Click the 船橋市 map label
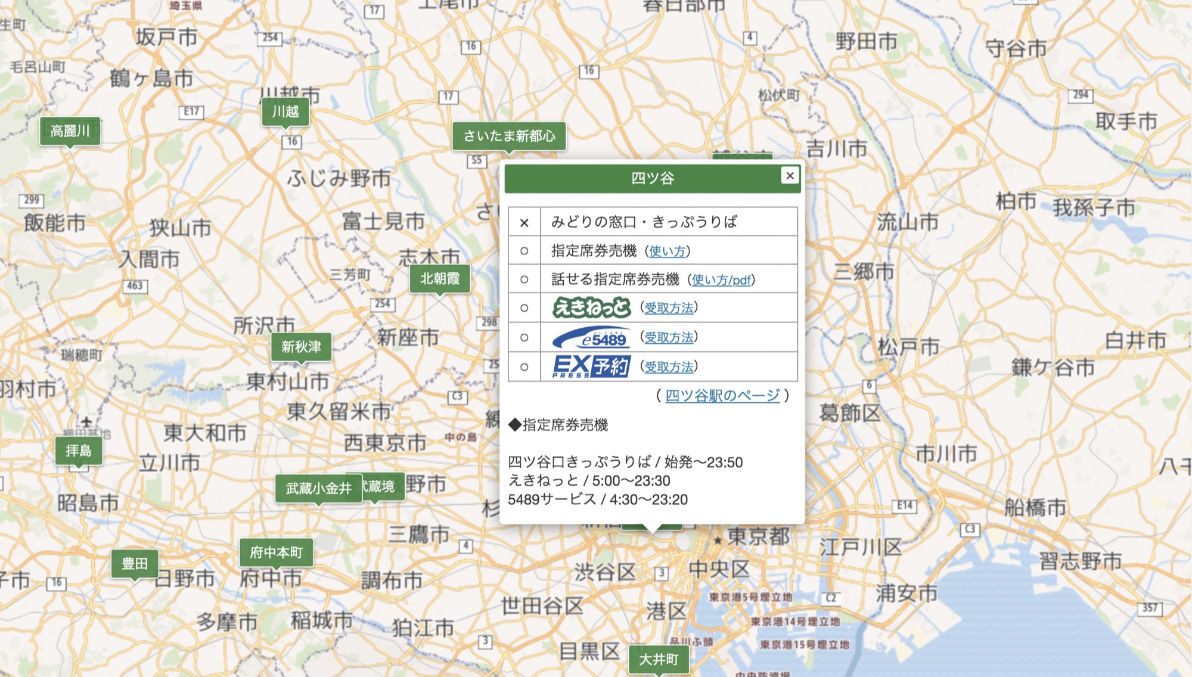1192x677 pixels. (x=1035, y=508)
